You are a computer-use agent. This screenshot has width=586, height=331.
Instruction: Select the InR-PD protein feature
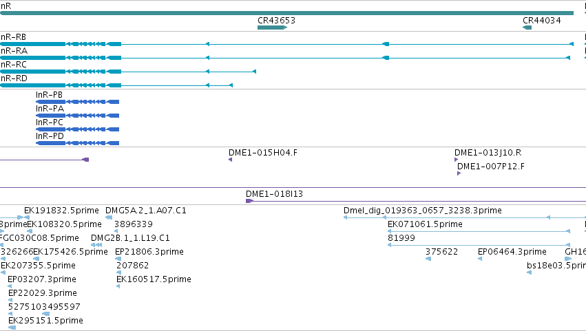77,143
